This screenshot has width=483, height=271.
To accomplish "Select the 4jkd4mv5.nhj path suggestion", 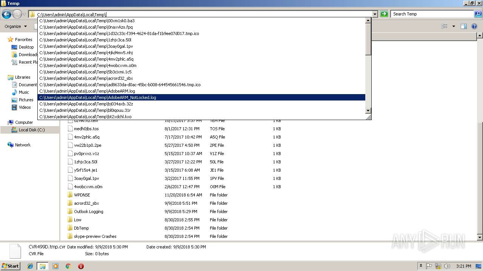I will [202, 53].
